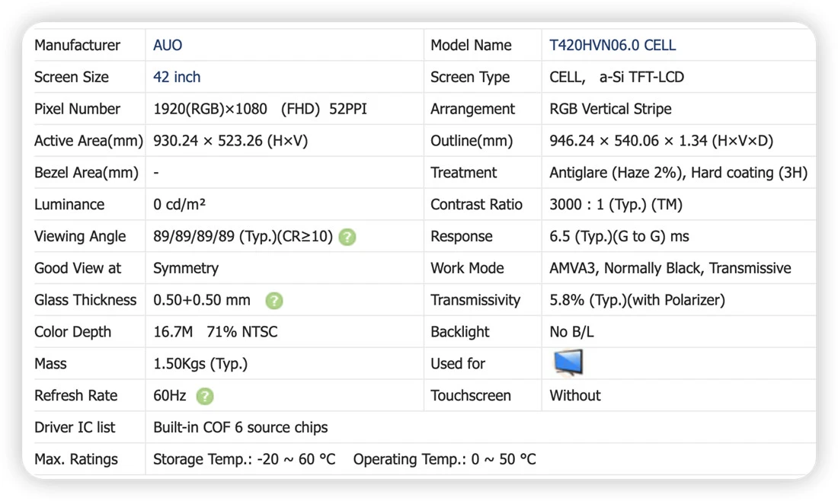Select Driver IC value Built-in COF 6 source chips
This screenshot has width=838, height=501.
(241, 427)
